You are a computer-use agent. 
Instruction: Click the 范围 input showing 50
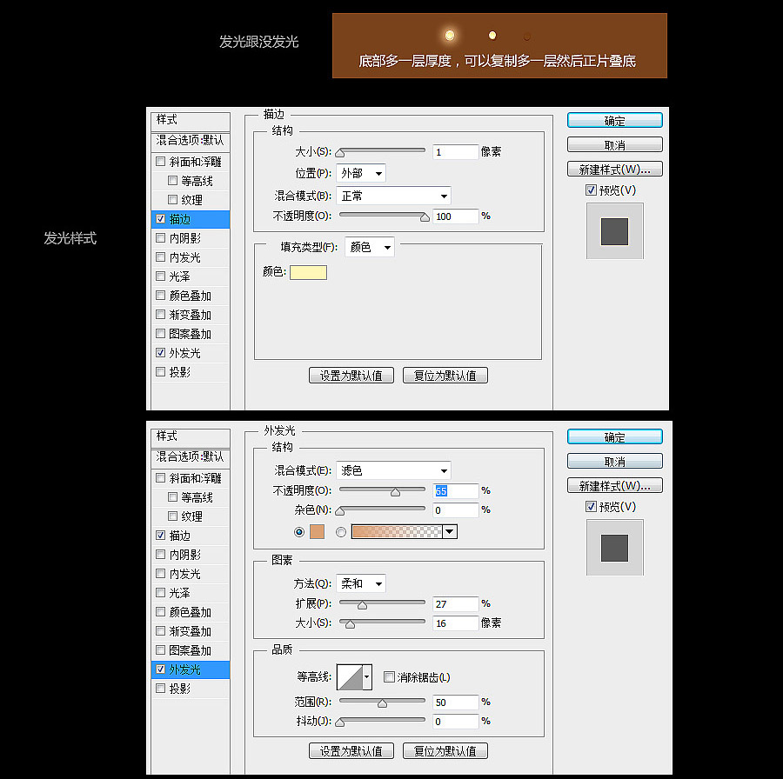click(x=455, y=702)
